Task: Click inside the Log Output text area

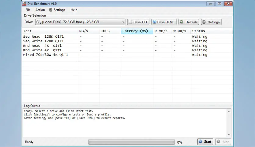Action: pyautogui.click(x=124, y=123)
